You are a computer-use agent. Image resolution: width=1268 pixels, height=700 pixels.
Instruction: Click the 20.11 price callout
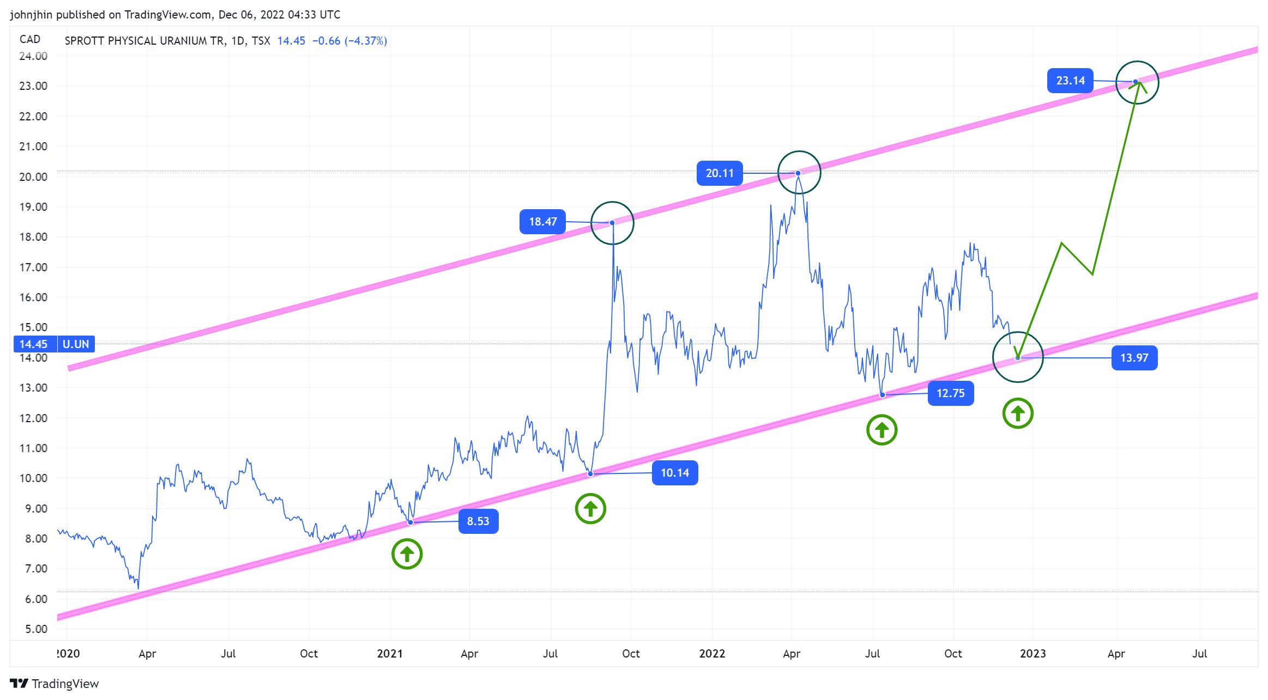[719, 173]
